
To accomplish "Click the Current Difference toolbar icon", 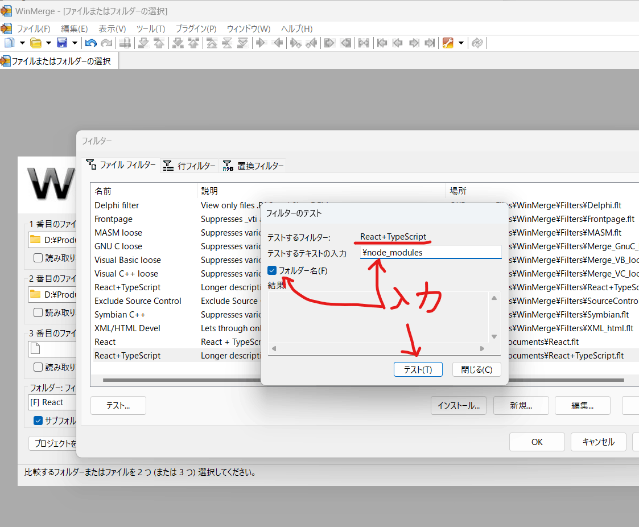I will coord(227,43).
